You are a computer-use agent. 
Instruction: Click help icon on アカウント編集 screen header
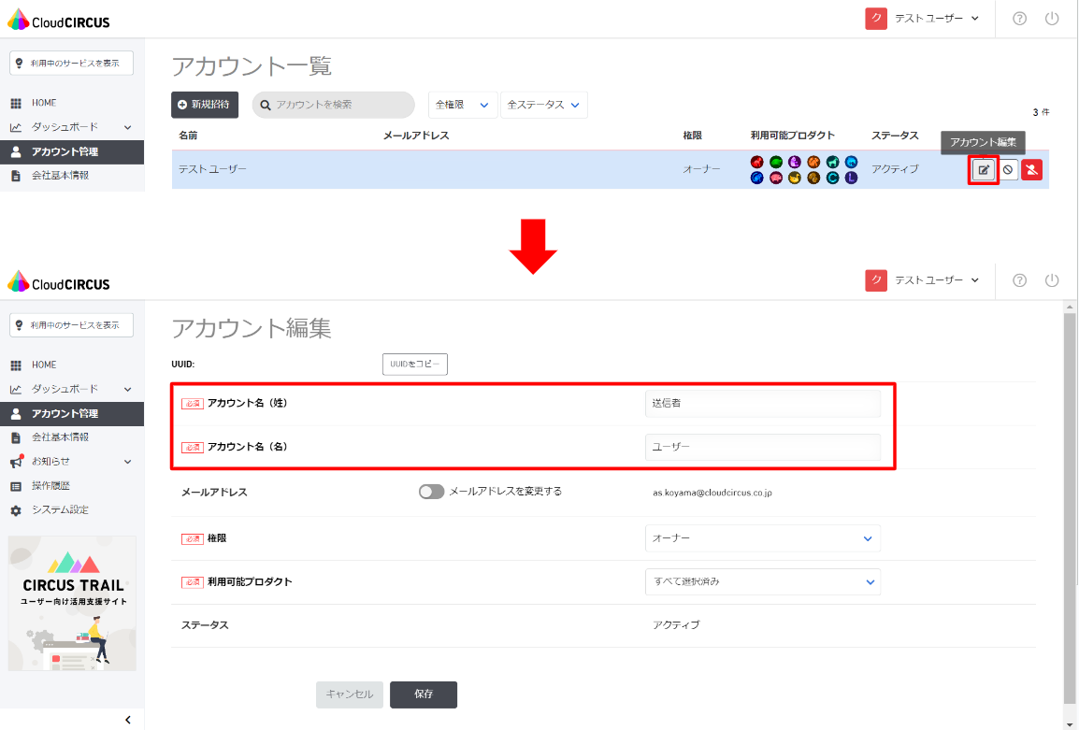point(1020,280)
